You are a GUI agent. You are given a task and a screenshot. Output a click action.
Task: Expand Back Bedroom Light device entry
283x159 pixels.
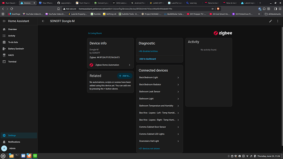[160, 77]
